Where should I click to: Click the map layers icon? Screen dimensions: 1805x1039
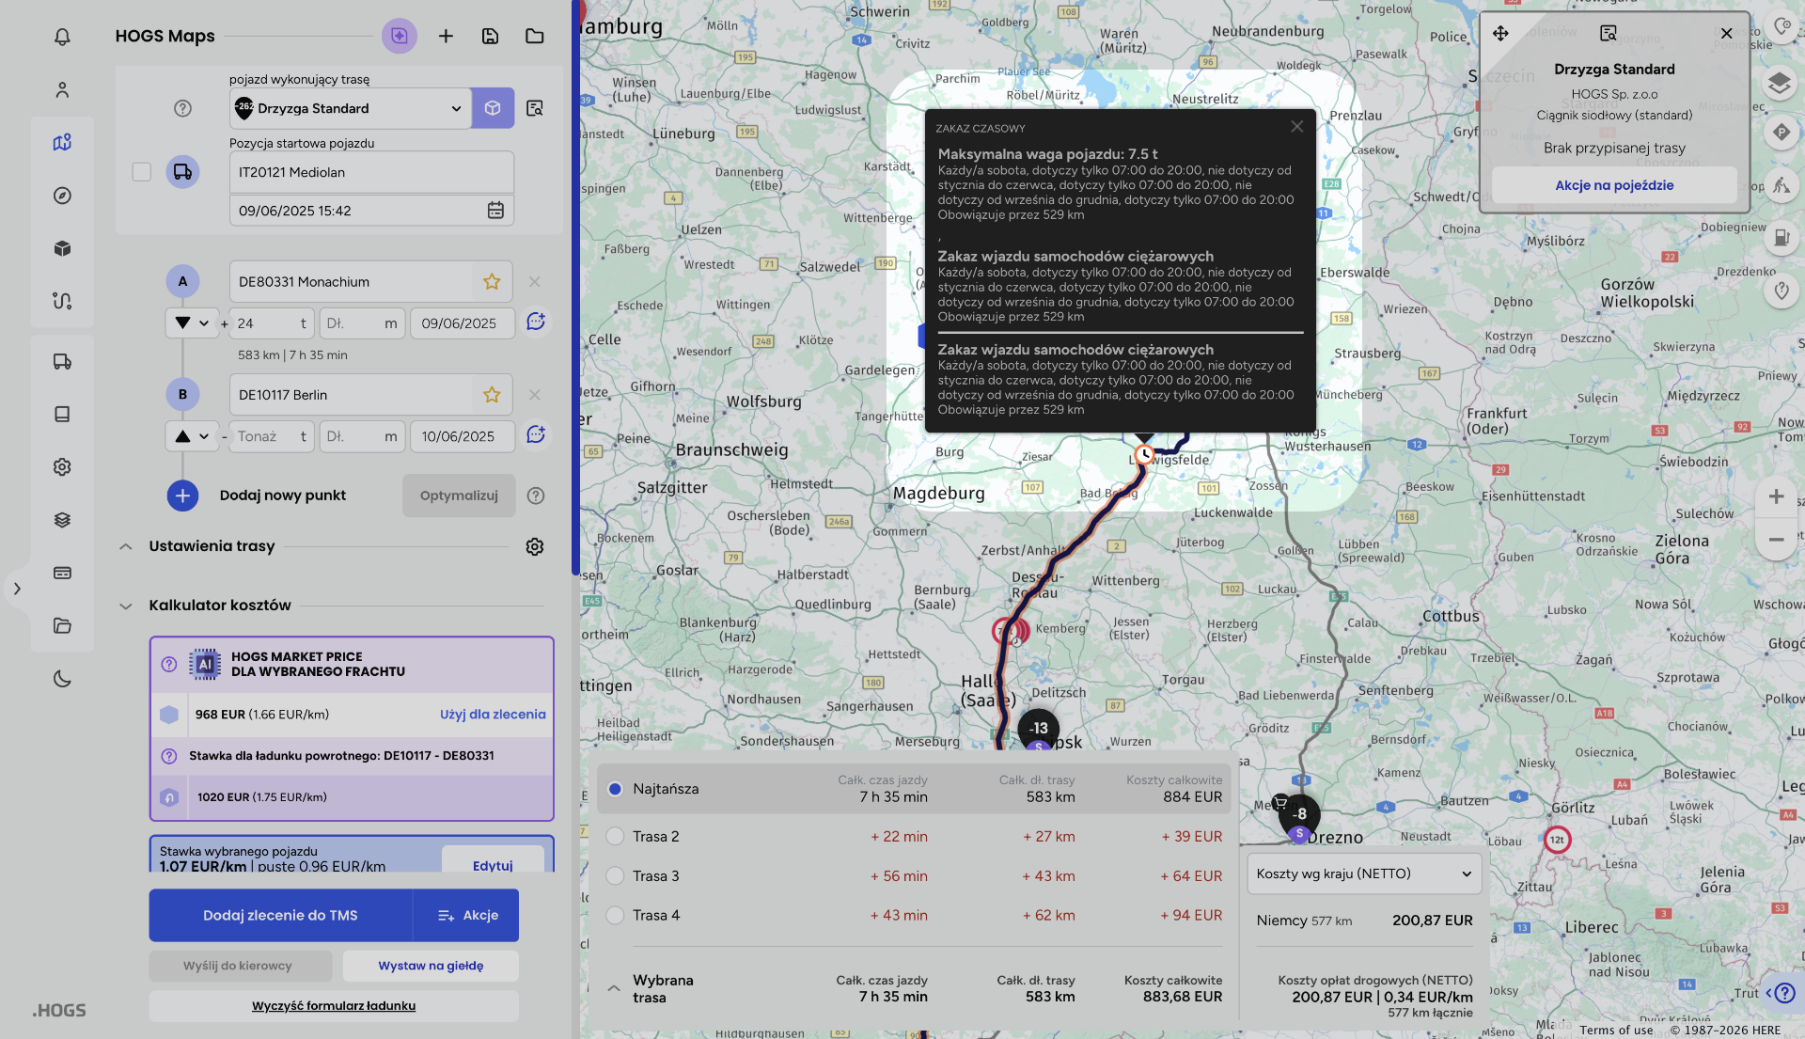click(x=1779, y=83)
